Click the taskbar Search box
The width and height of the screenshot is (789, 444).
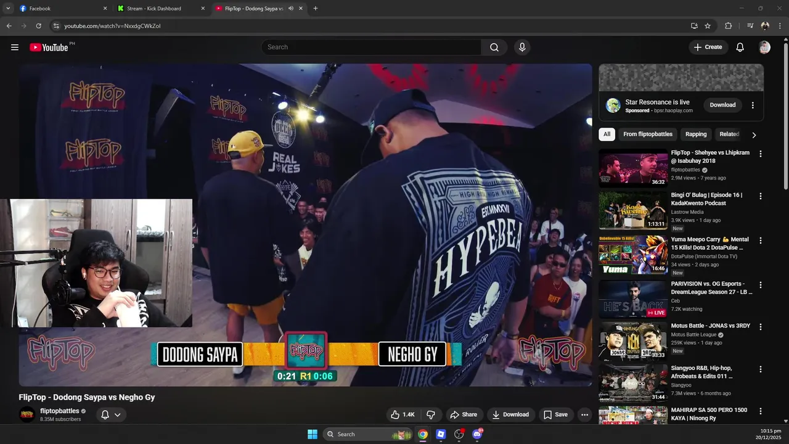(x=368, y=434)
